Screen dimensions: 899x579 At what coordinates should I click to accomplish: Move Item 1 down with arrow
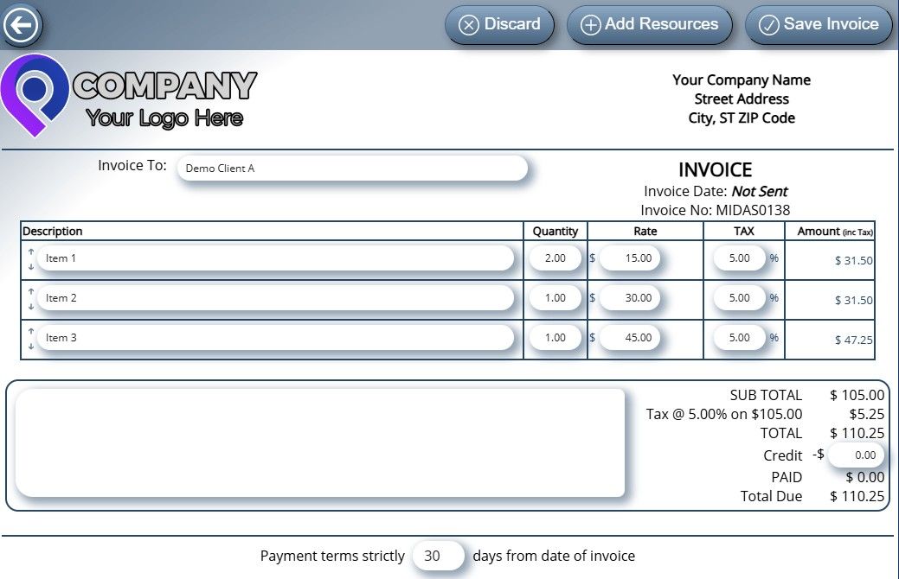click(x=31, y=266)
